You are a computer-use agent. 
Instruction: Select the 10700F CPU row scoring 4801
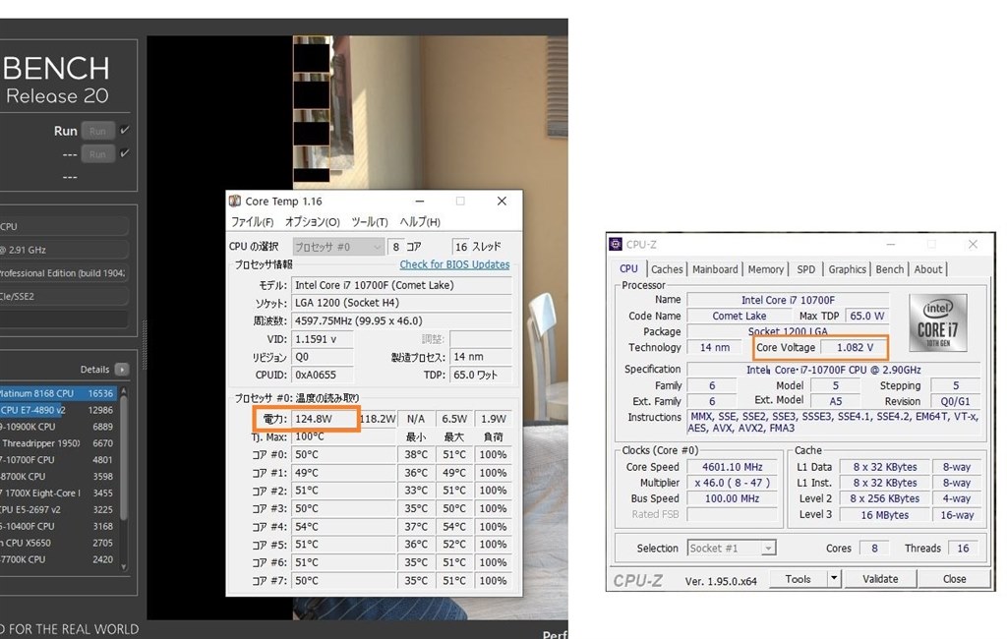click(x=58, y=460)
